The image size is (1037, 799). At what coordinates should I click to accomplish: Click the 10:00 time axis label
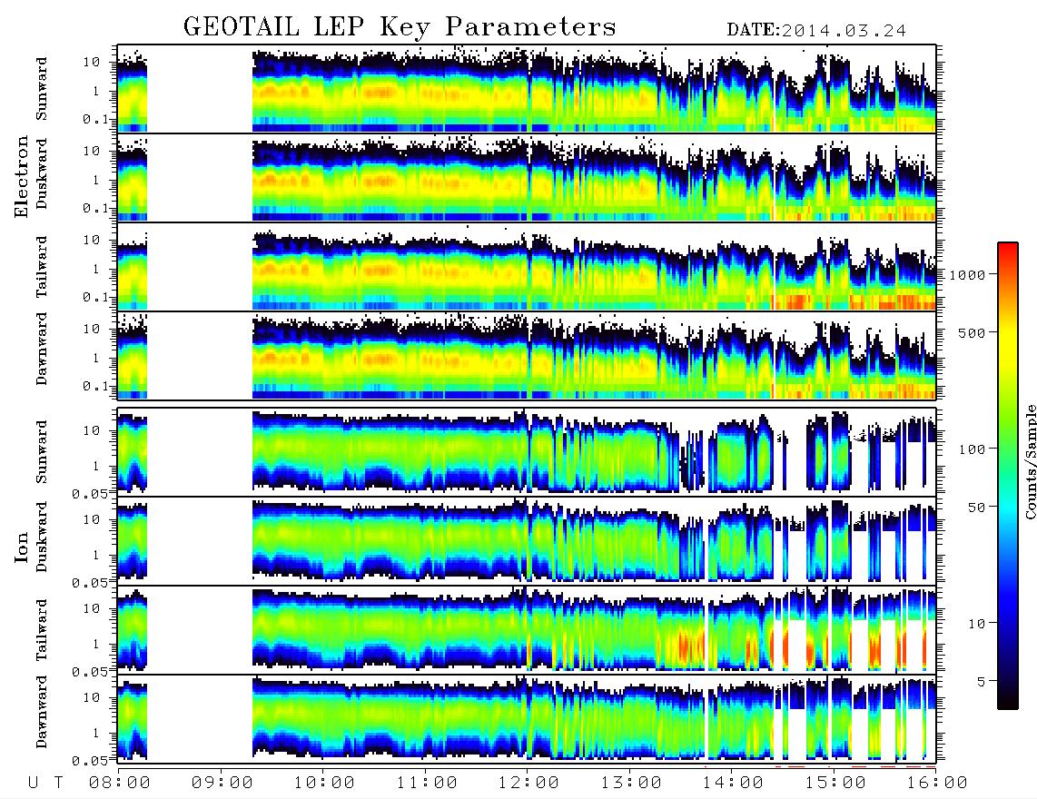pyautogui.click(x=324, y=783)
